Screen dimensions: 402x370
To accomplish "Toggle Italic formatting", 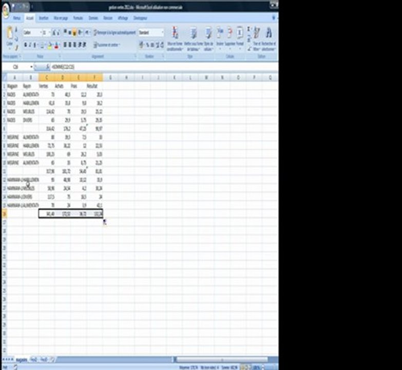I will [30, 45].
